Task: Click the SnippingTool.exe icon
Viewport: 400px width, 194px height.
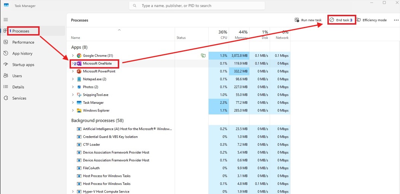Action: tap(79, 95)
